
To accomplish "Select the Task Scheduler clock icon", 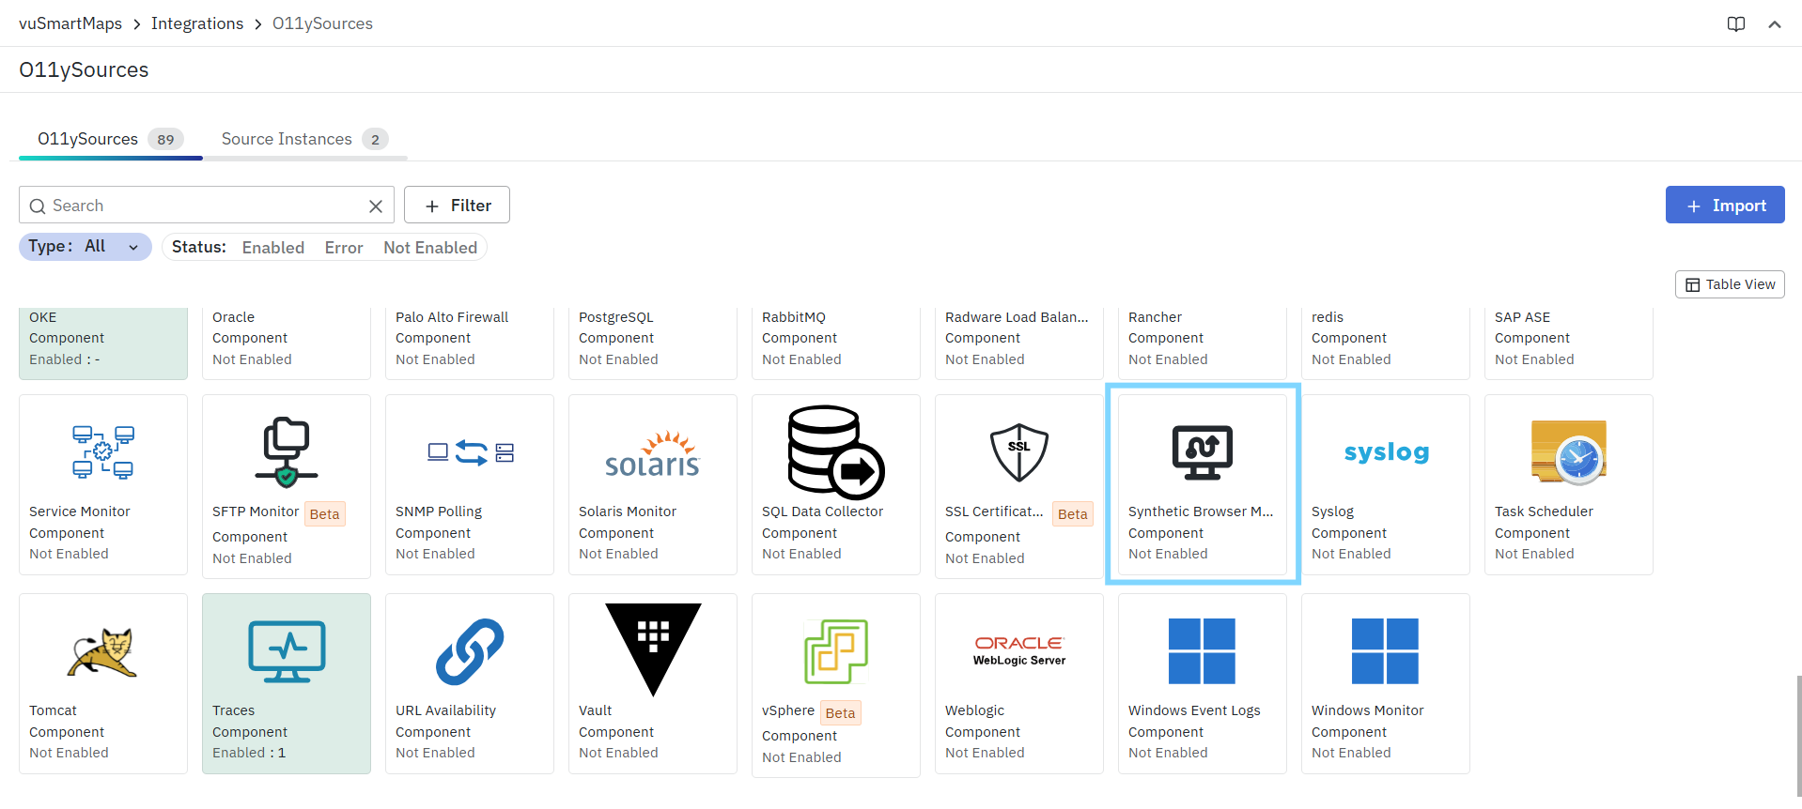I will click(x=1568, y=451).
